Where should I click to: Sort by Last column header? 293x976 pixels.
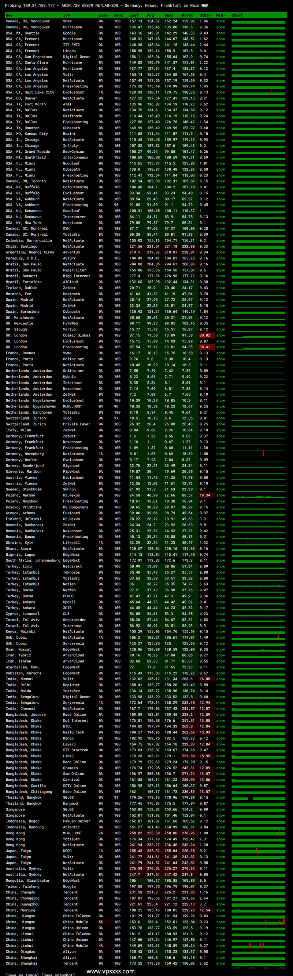click(x=134, y=15)
